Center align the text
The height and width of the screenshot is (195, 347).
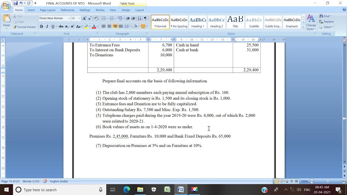click(x=109, y=26)
